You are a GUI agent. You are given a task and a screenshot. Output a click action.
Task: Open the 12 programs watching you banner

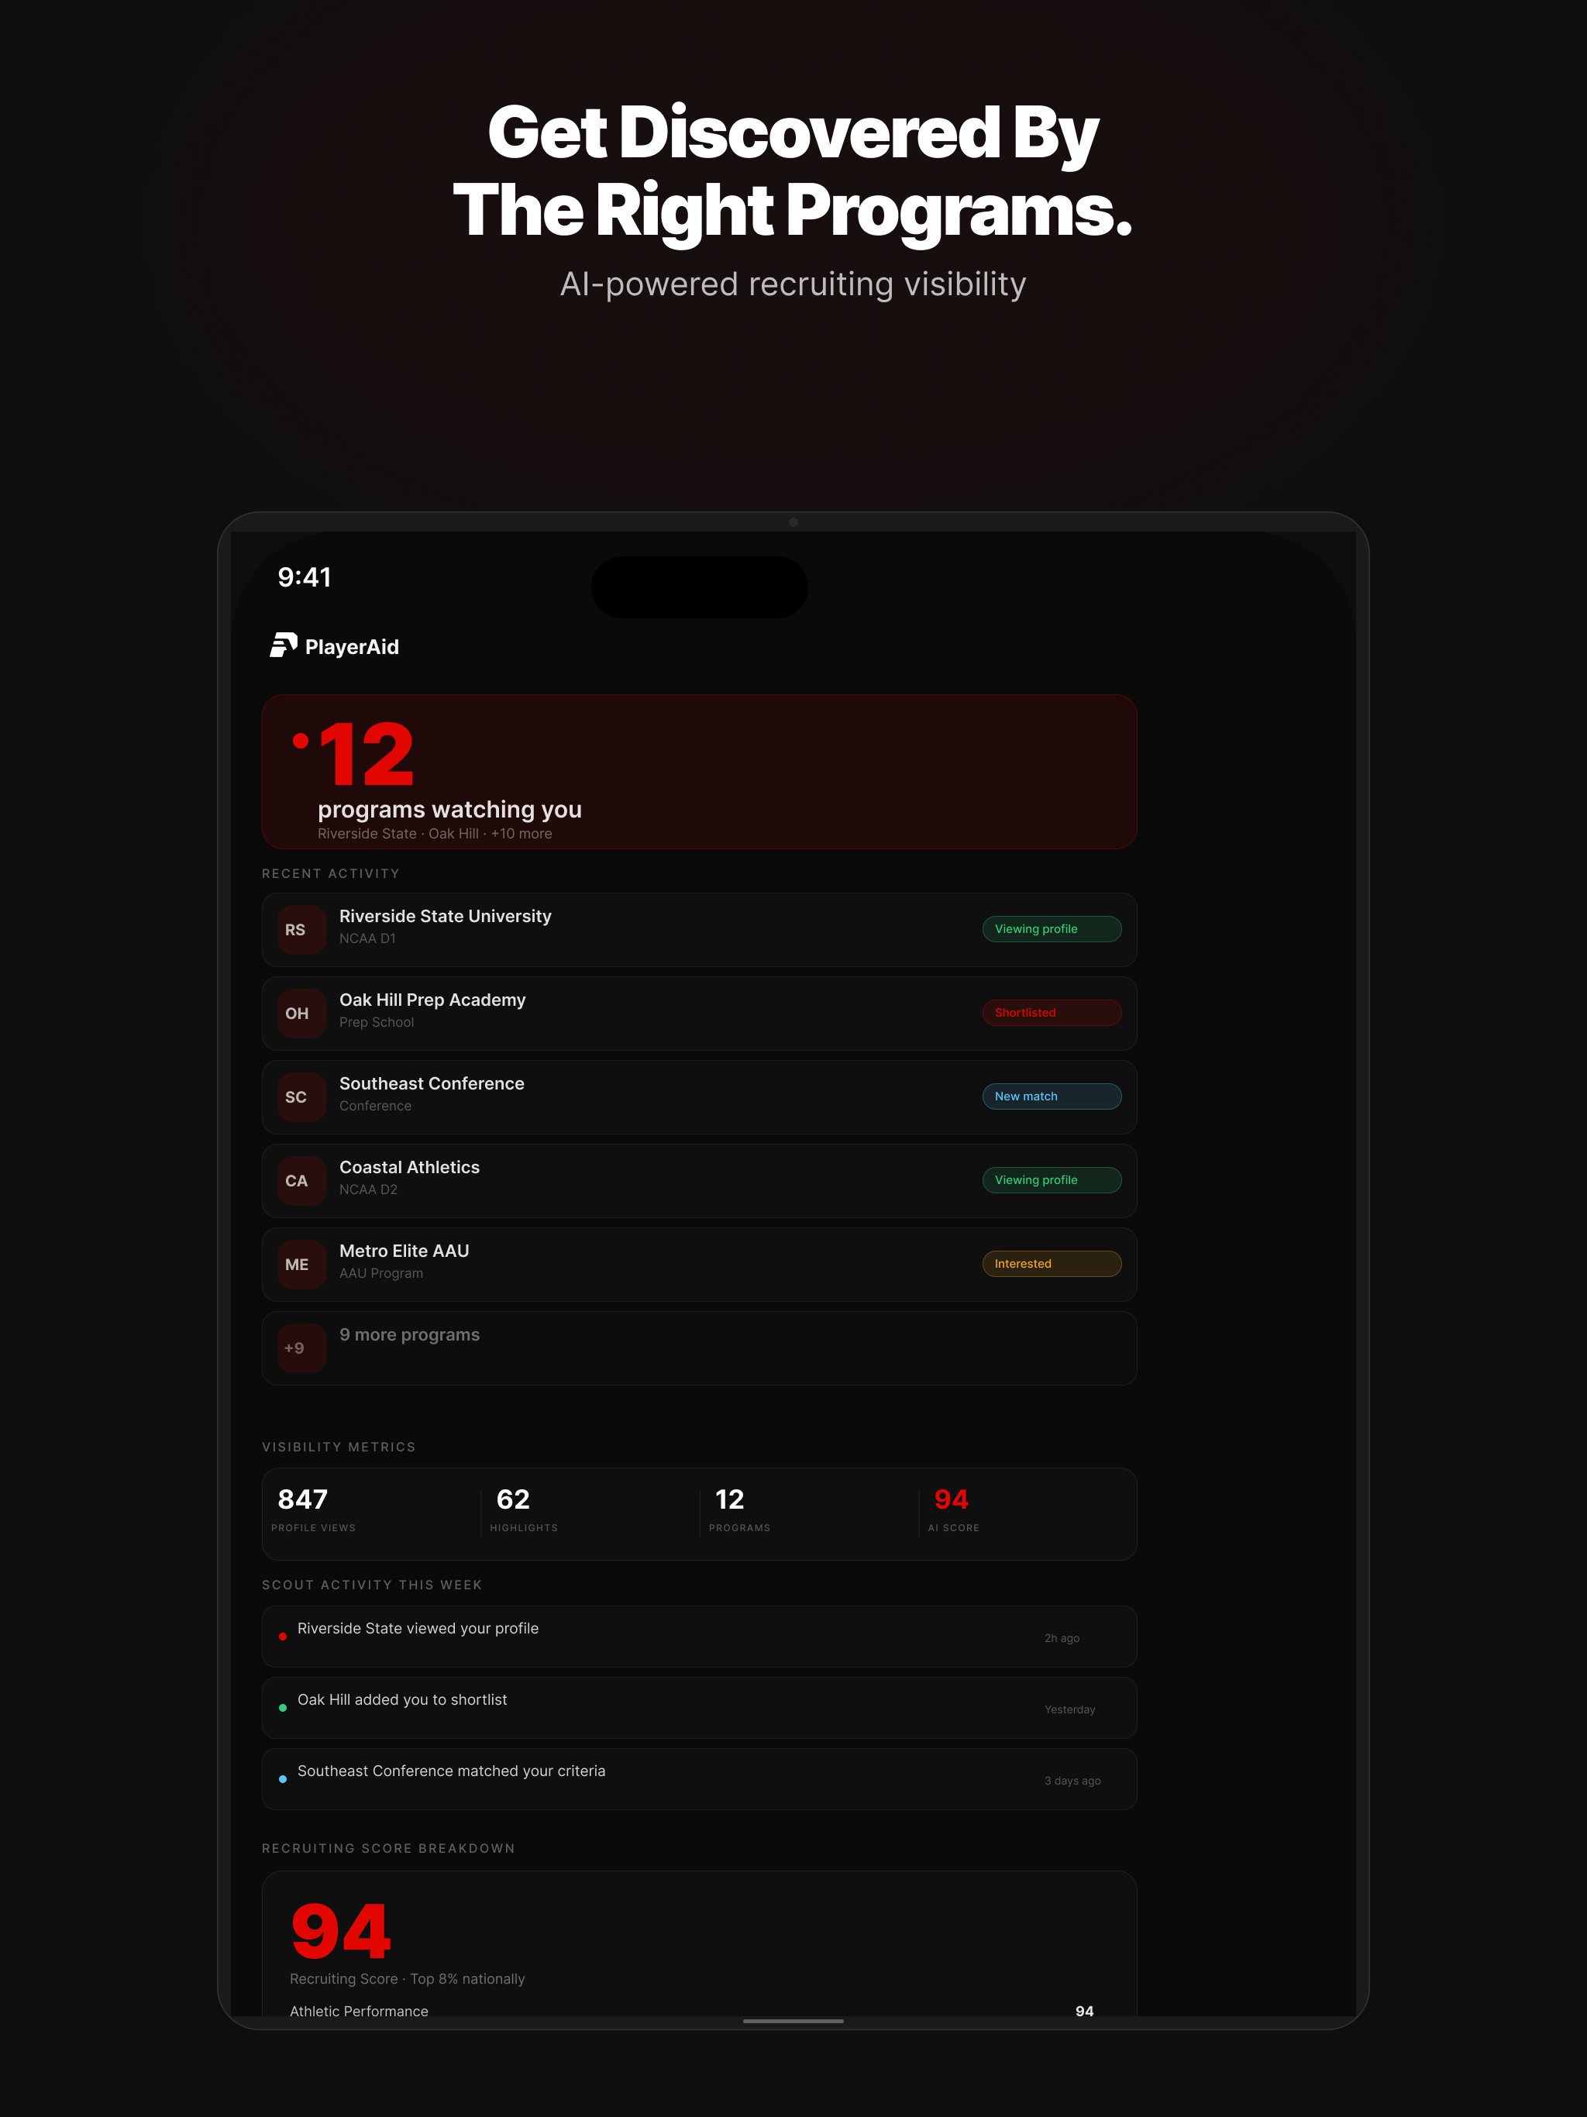tap(700, 773)
